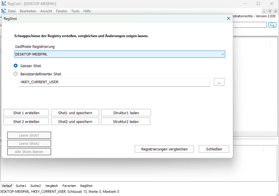The width and height of the screenshot is (279, 196).
Task: Click the RegCool title bar app icon
Action: coord(4,3)
